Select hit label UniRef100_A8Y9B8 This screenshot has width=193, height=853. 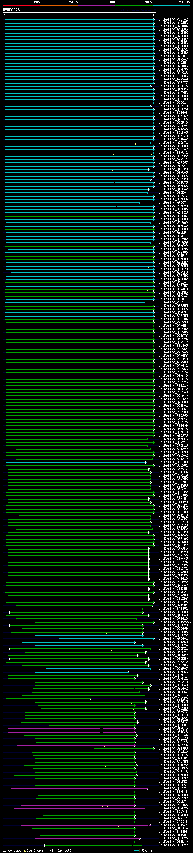173,363
